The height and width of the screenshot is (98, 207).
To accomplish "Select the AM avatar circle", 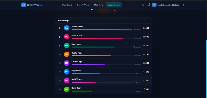I will [67, 28].
